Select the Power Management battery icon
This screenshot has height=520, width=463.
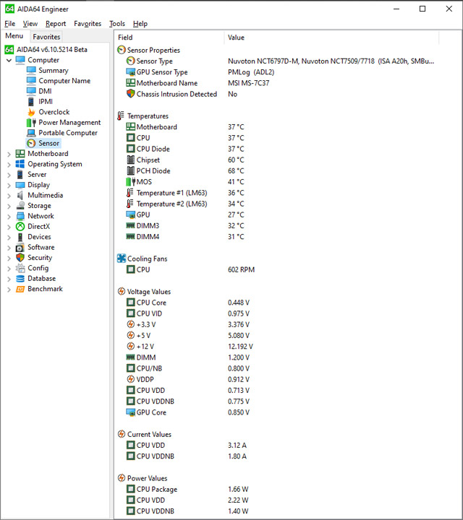(31, 122)
